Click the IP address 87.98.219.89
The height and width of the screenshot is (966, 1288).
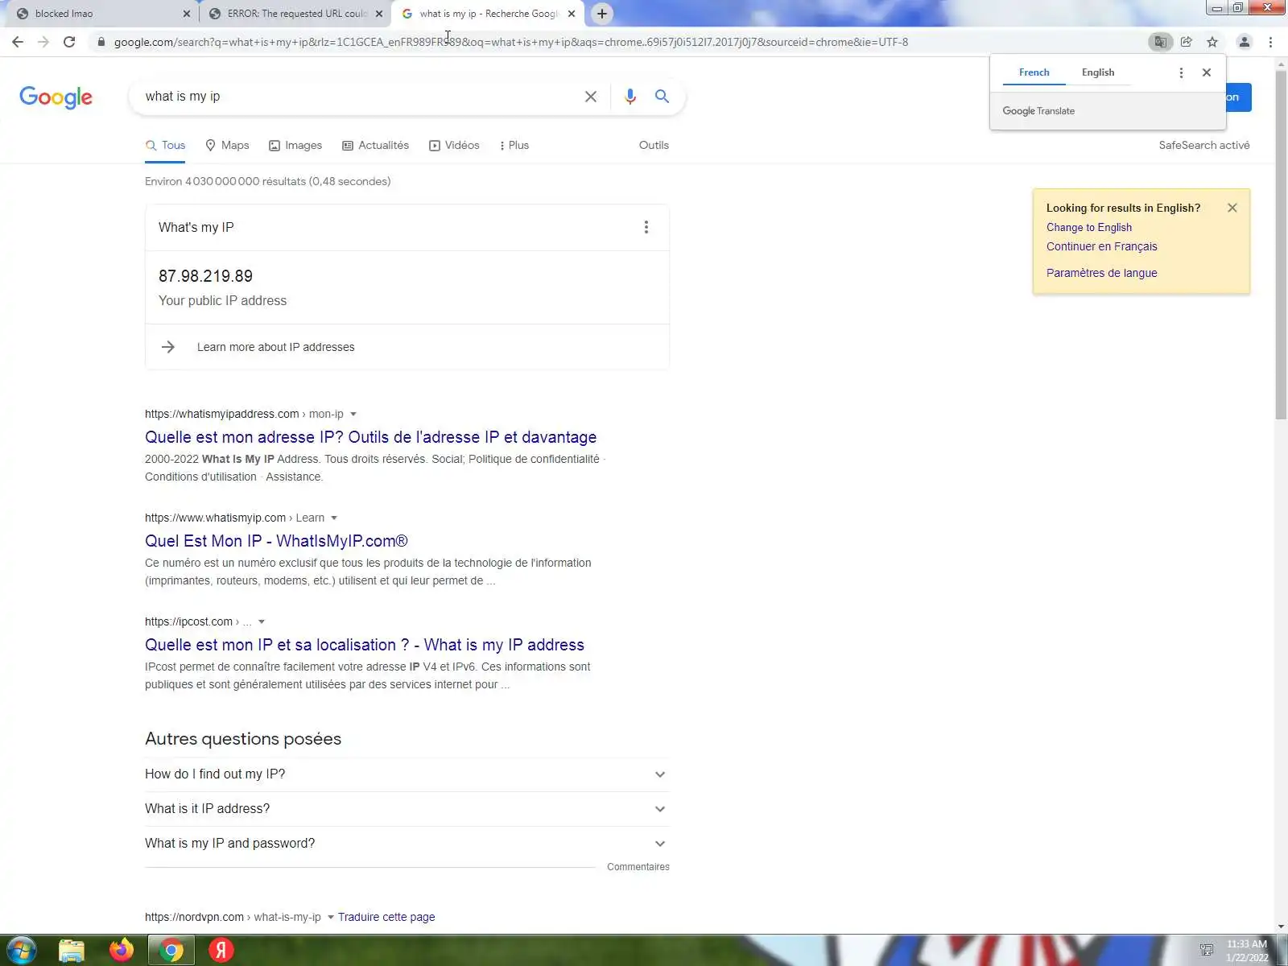[205, 276]
